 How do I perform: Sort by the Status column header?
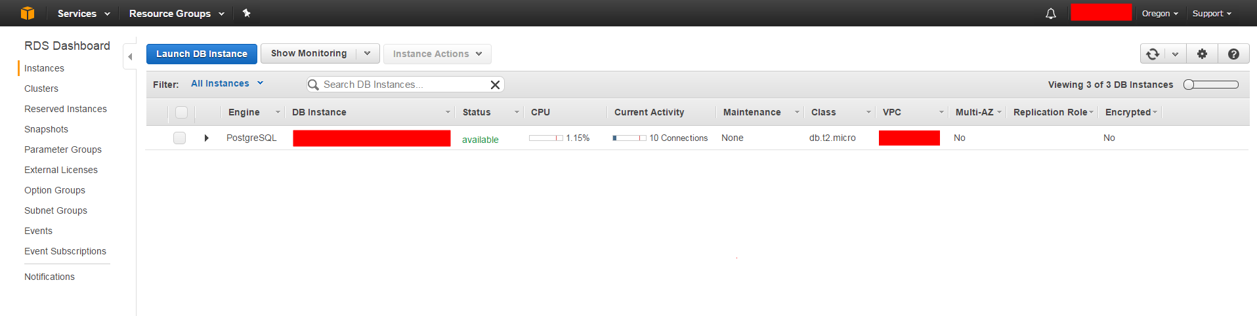(477, 112)
